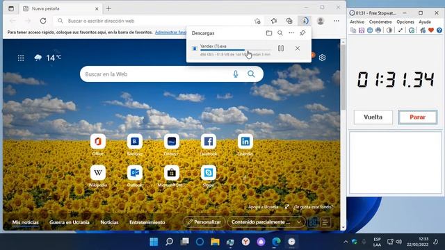The height and width of the screenshot is (250, 445).
Task: Click the stopwatch Print icon
Action: tap(378, 30)
